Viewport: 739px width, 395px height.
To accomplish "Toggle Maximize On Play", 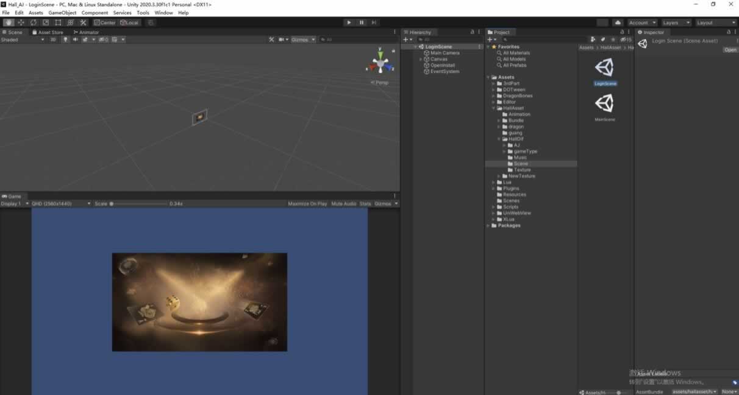I will [307, 204].
